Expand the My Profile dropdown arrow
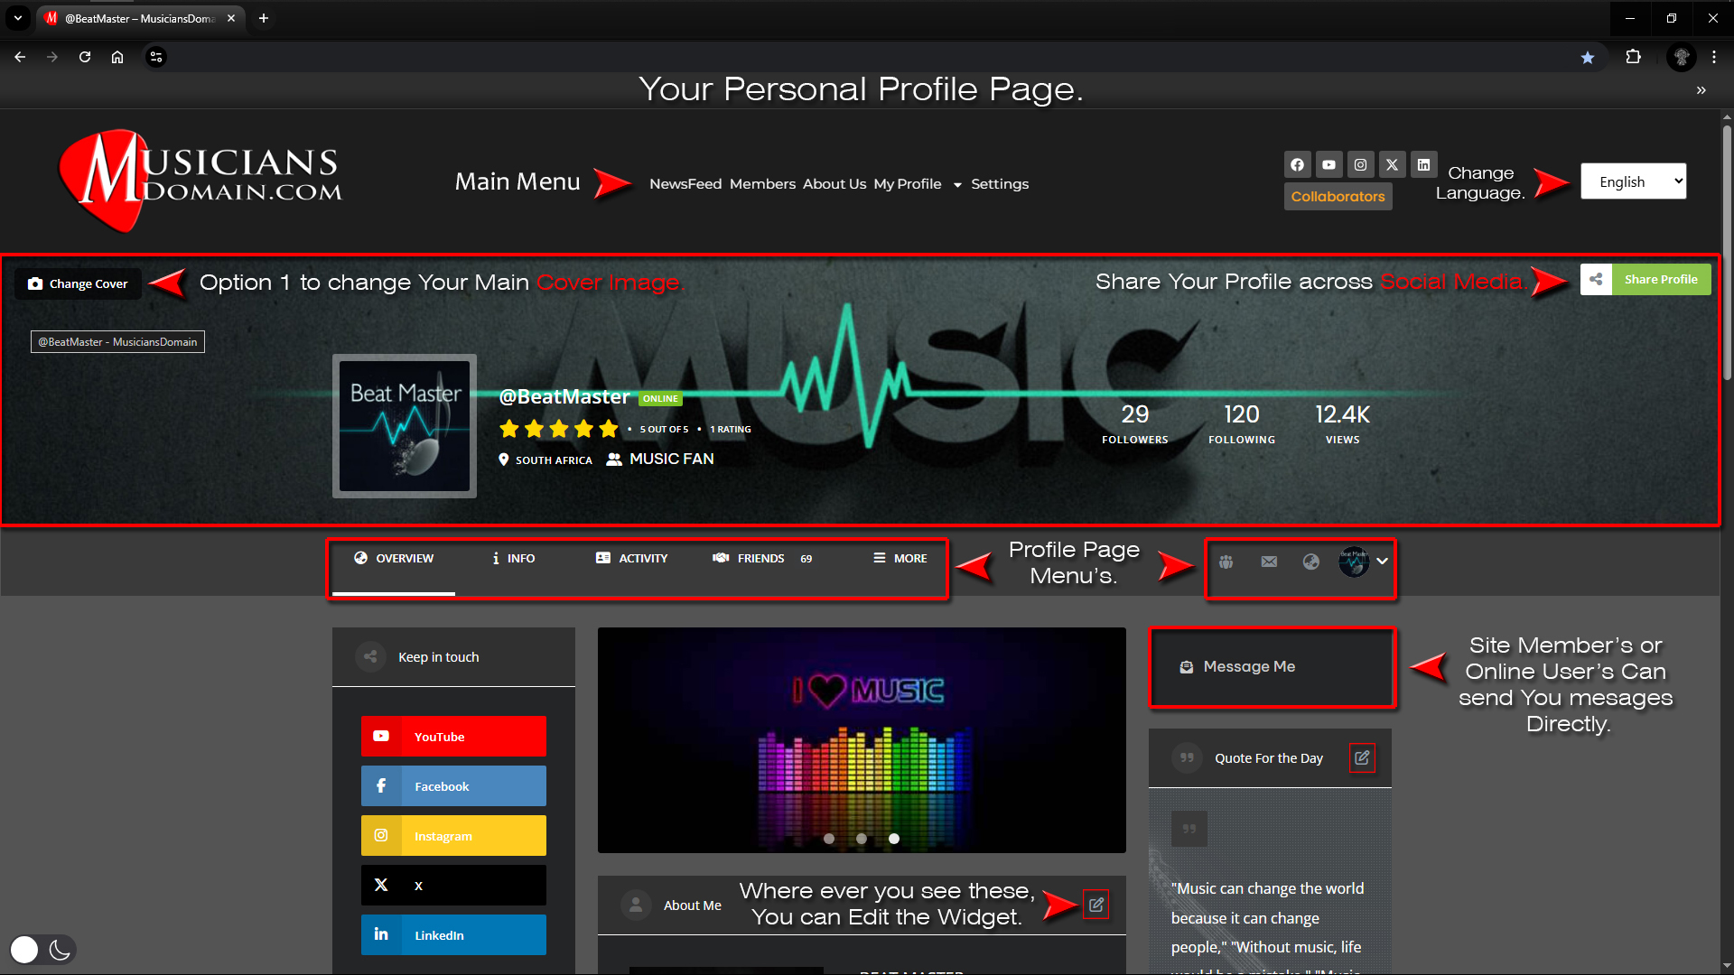The image size is (1734, 975). click(957, 184)
